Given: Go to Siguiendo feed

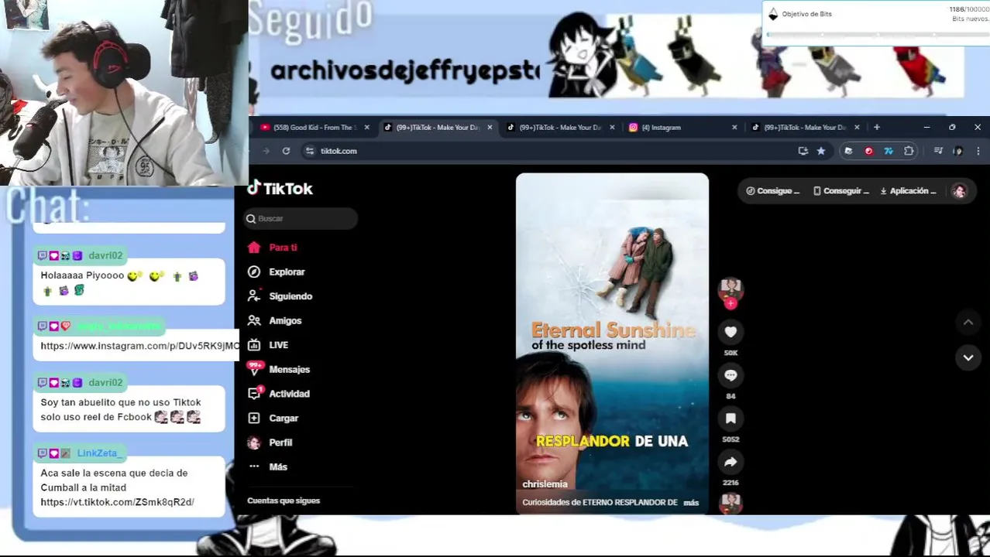Looking at the screenshot, I should (x=280, y=296).
